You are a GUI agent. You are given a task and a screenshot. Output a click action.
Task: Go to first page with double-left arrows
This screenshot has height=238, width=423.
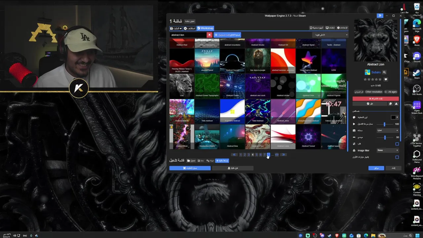pyautogui.click(x=234, y=155)
